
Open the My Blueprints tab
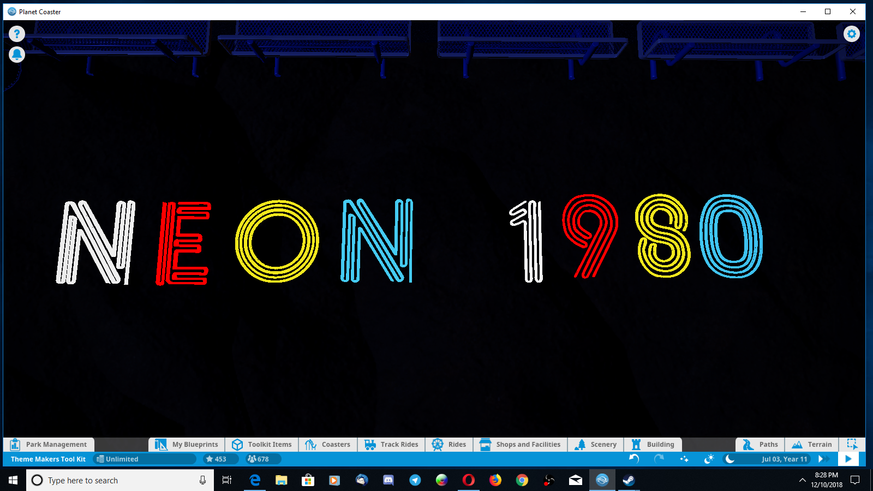pos(187,445)
